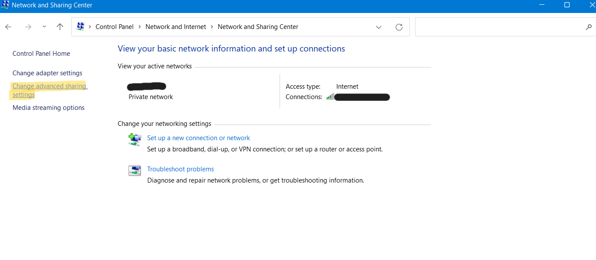Open Media streaming options
This screenshot has height=260, width=596.
tap(48, 108)
